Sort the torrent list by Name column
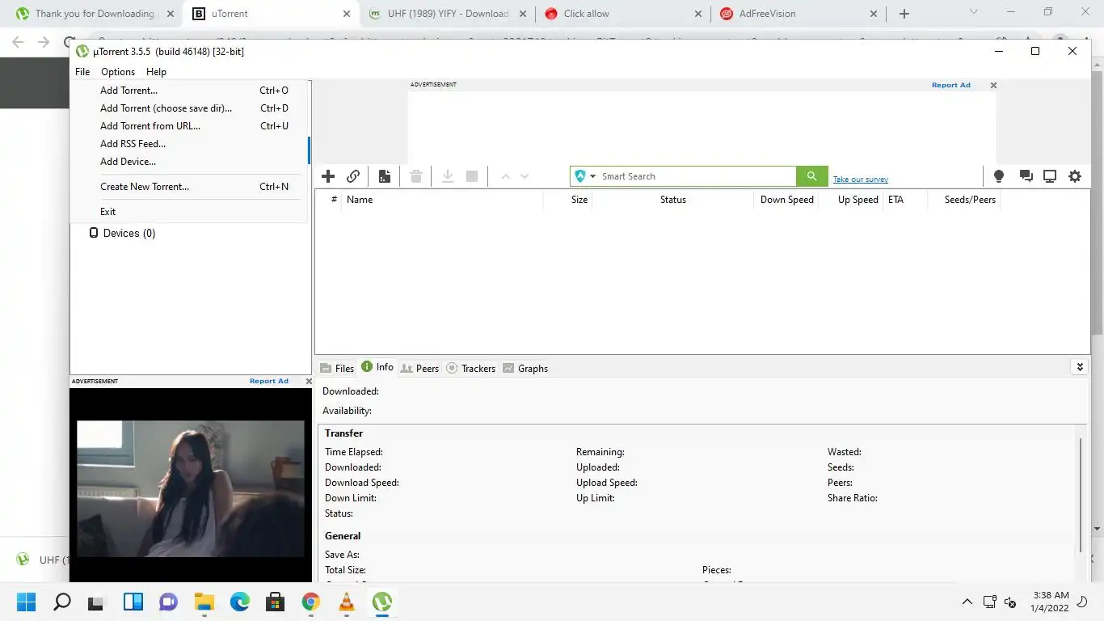The height and width of the screenshot is (621, 1104). pos(442,200)
